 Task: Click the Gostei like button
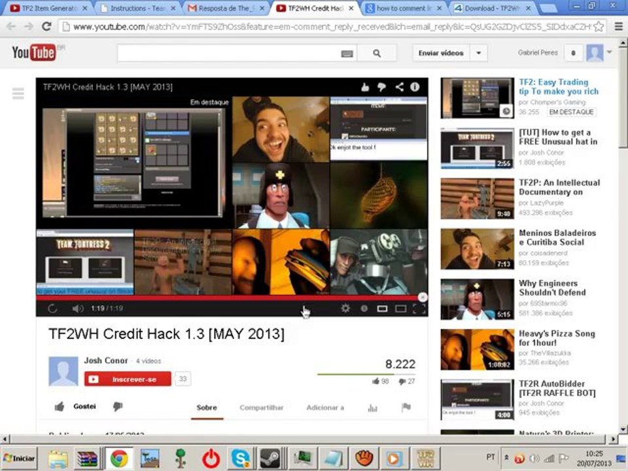tap(75, 406)
